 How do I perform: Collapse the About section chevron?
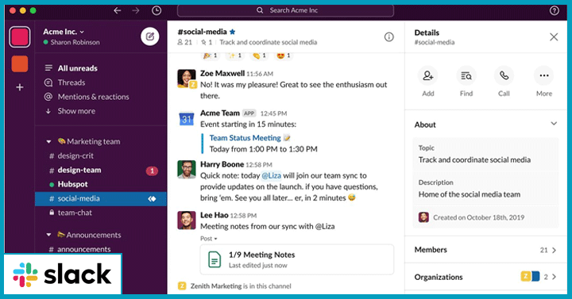[x=554, y=124]
